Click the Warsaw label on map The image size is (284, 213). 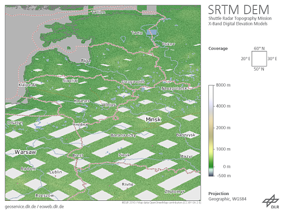click(25, 152)
